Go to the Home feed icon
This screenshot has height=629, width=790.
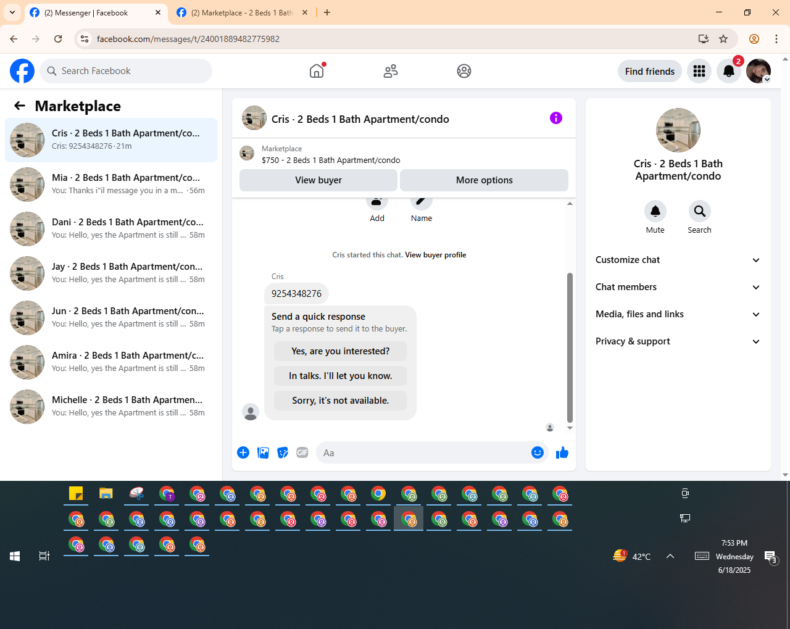(317, 71)
